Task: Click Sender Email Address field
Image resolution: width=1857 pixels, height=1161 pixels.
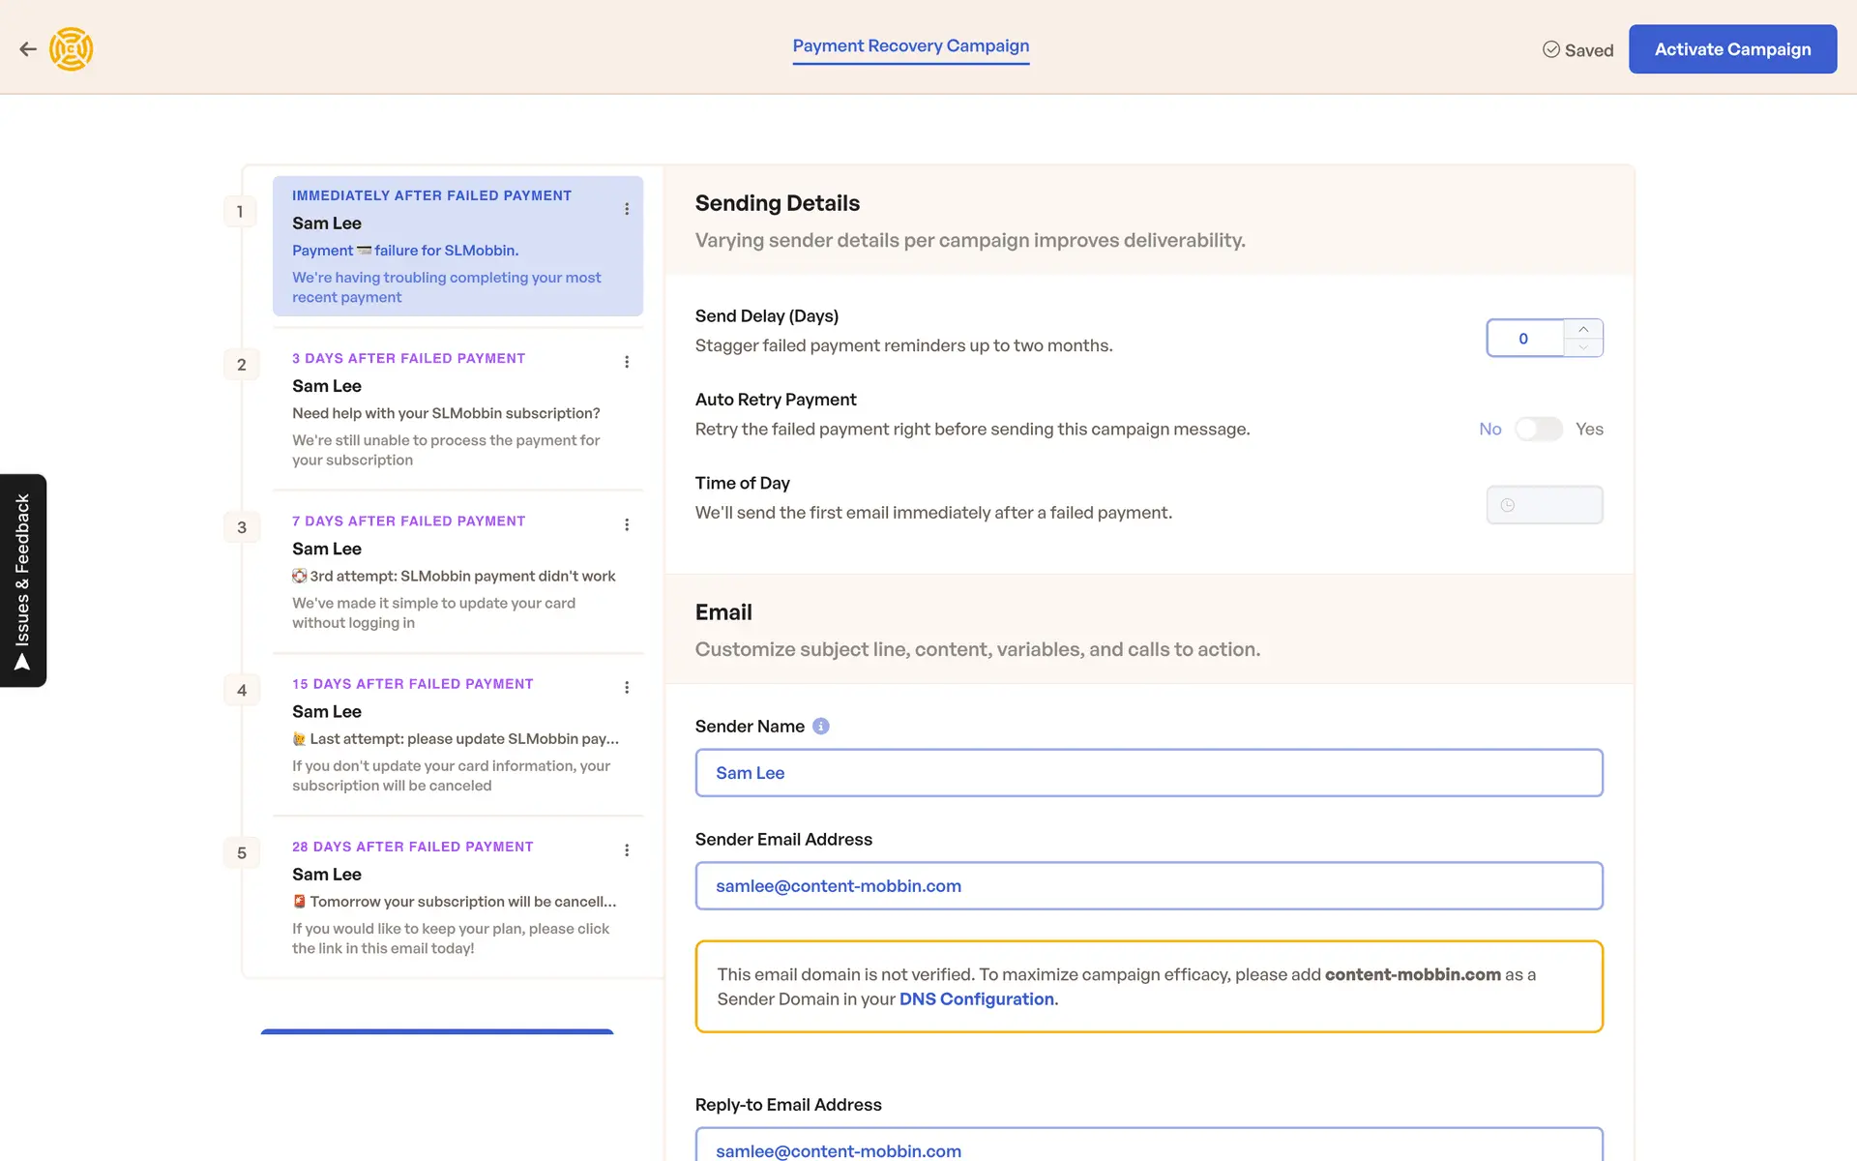Action: click(1148, 886)
